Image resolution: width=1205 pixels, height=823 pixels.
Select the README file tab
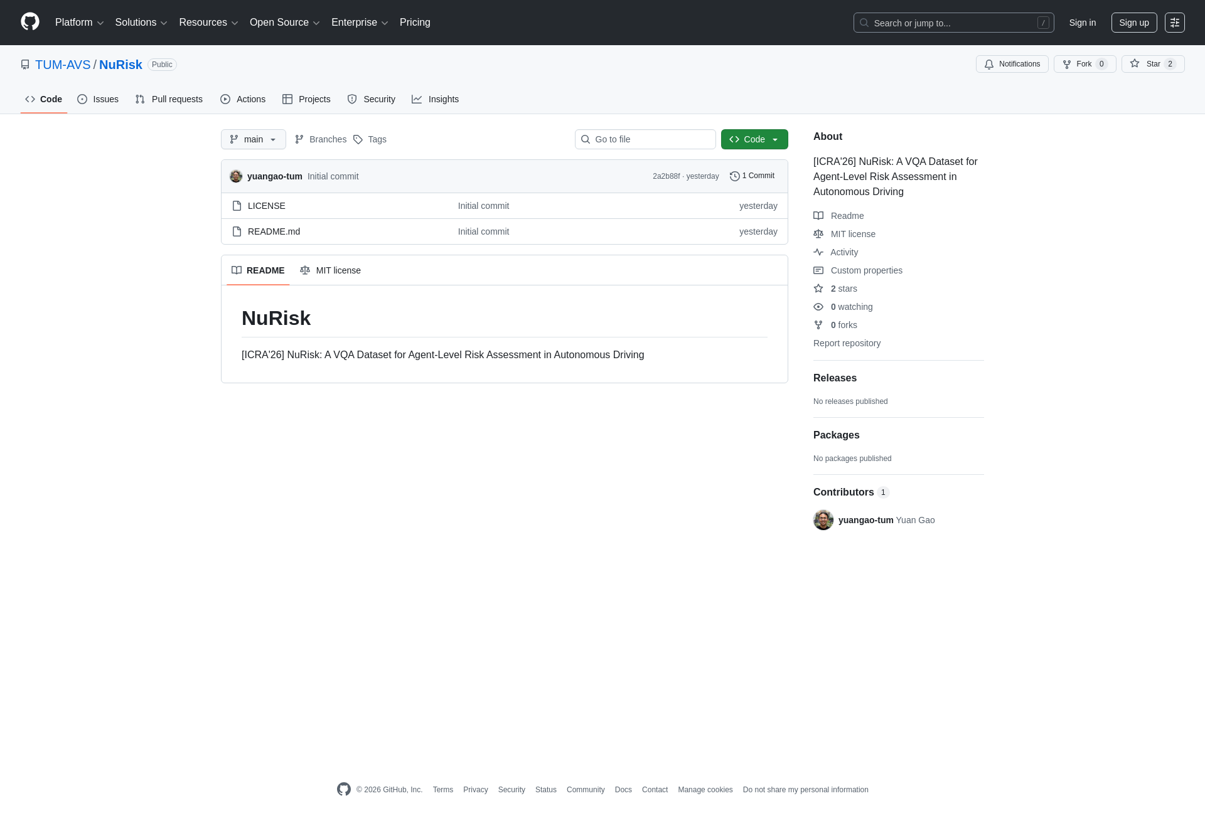click(x=258, y=270)
